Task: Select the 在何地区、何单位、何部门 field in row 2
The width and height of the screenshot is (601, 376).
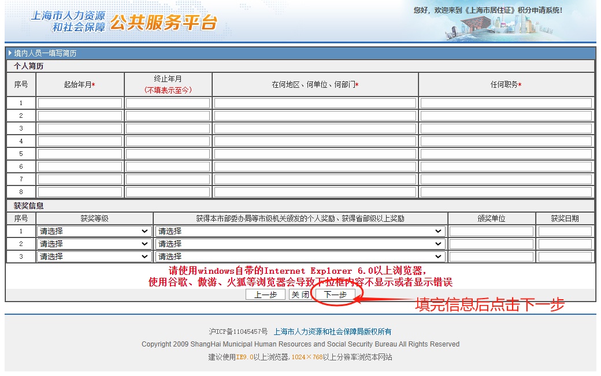Action: pyautogui.click(x=315, y=116)
